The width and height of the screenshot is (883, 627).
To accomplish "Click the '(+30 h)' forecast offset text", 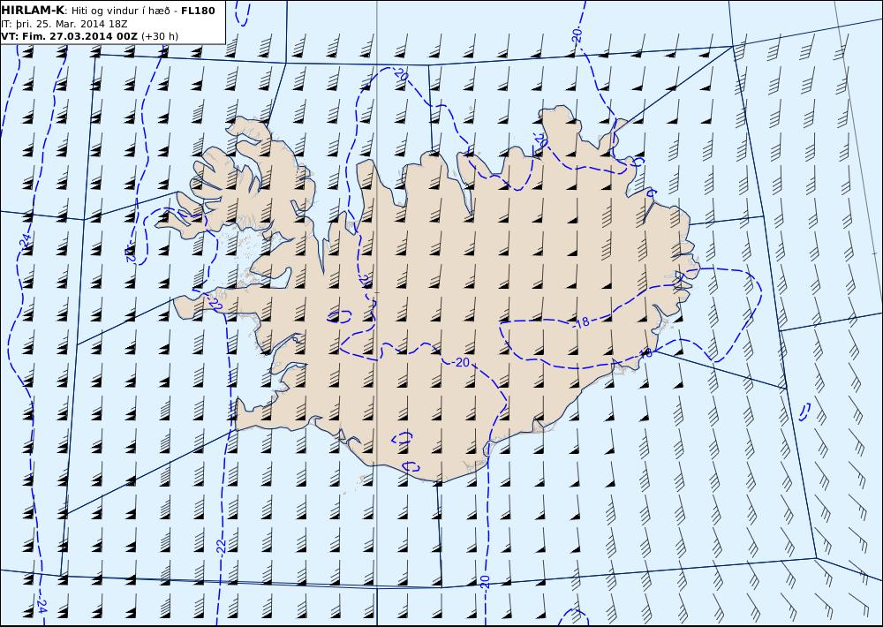I will [159, 36].
